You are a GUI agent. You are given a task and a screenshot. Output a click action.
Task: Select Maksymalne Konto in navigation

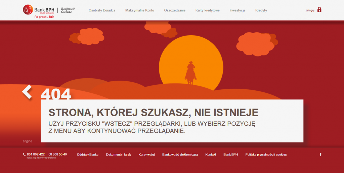click(x=139, y=10)
